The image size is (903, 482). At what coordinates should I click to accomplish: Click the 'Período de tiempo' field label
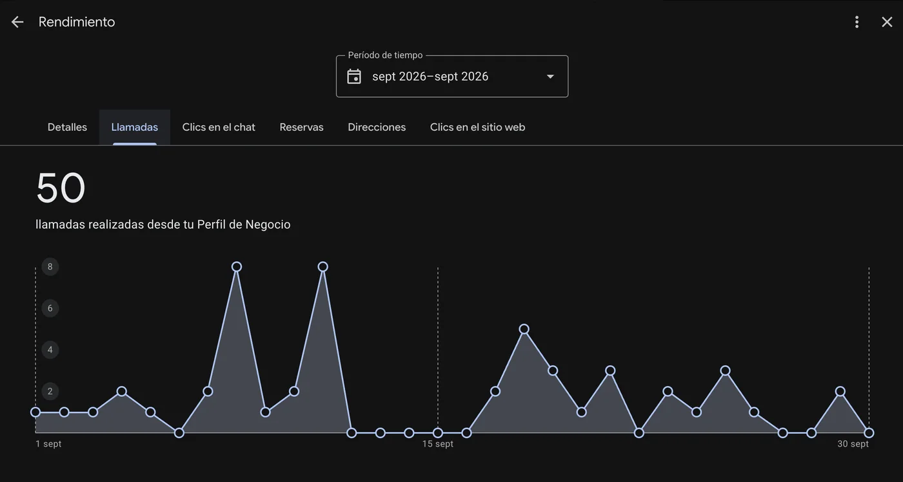tap(385, 55)
